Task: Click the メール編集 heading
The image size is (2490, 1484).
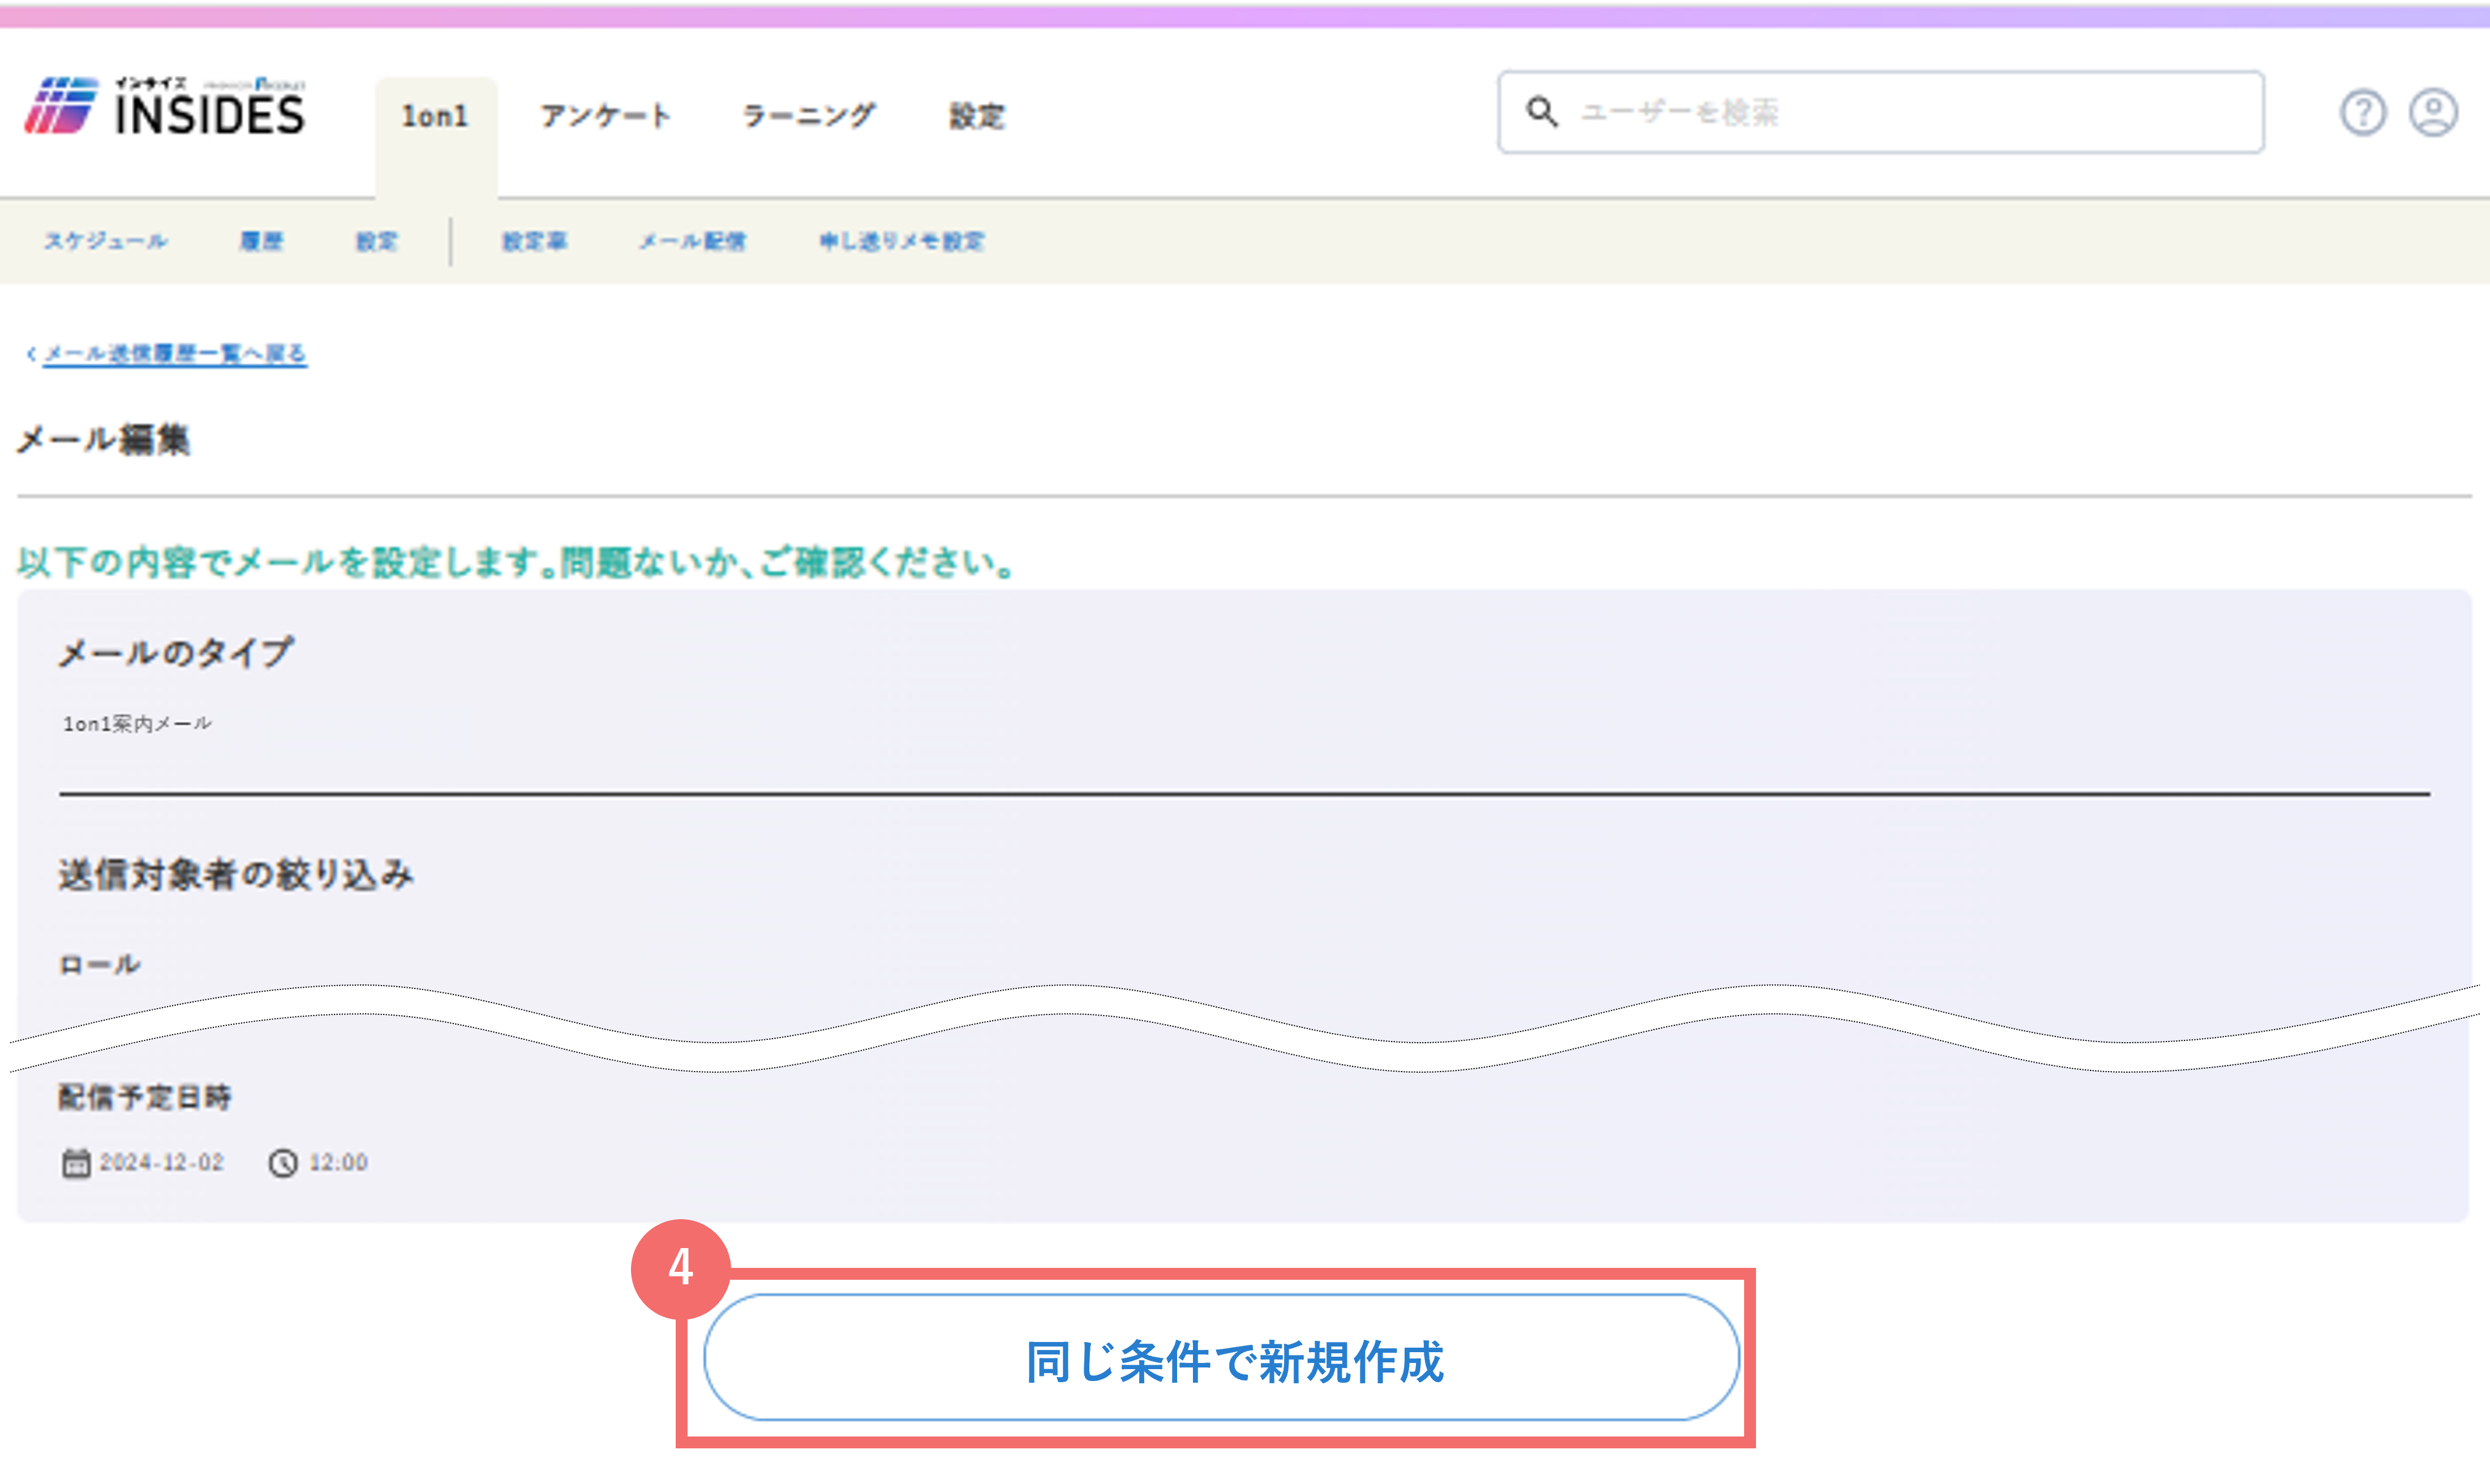Action: [104, 440]
